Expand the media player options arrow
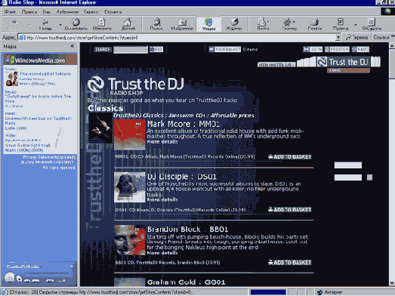The height and width of the screenshot is (296, 395). point(72,267)
